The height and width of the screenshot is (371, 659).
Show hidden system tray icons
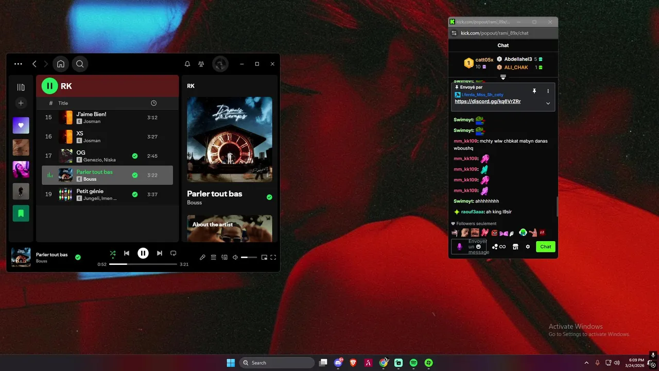coord(586,363)
